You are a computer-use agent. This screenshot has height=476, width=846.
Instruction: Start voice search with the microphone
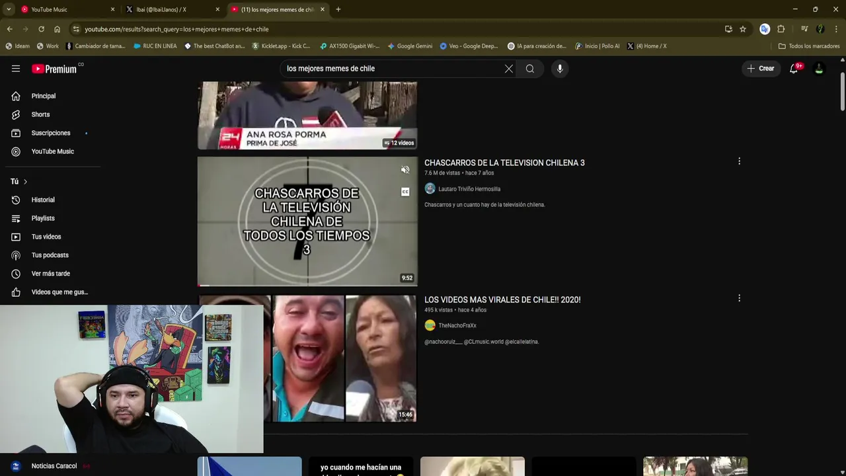560,69
